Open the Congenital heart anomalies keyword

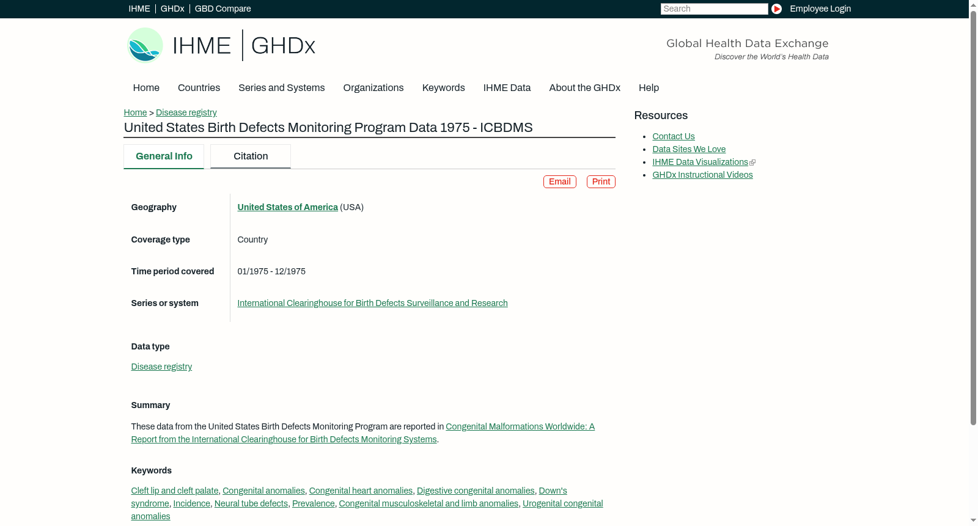coord(361,491)
